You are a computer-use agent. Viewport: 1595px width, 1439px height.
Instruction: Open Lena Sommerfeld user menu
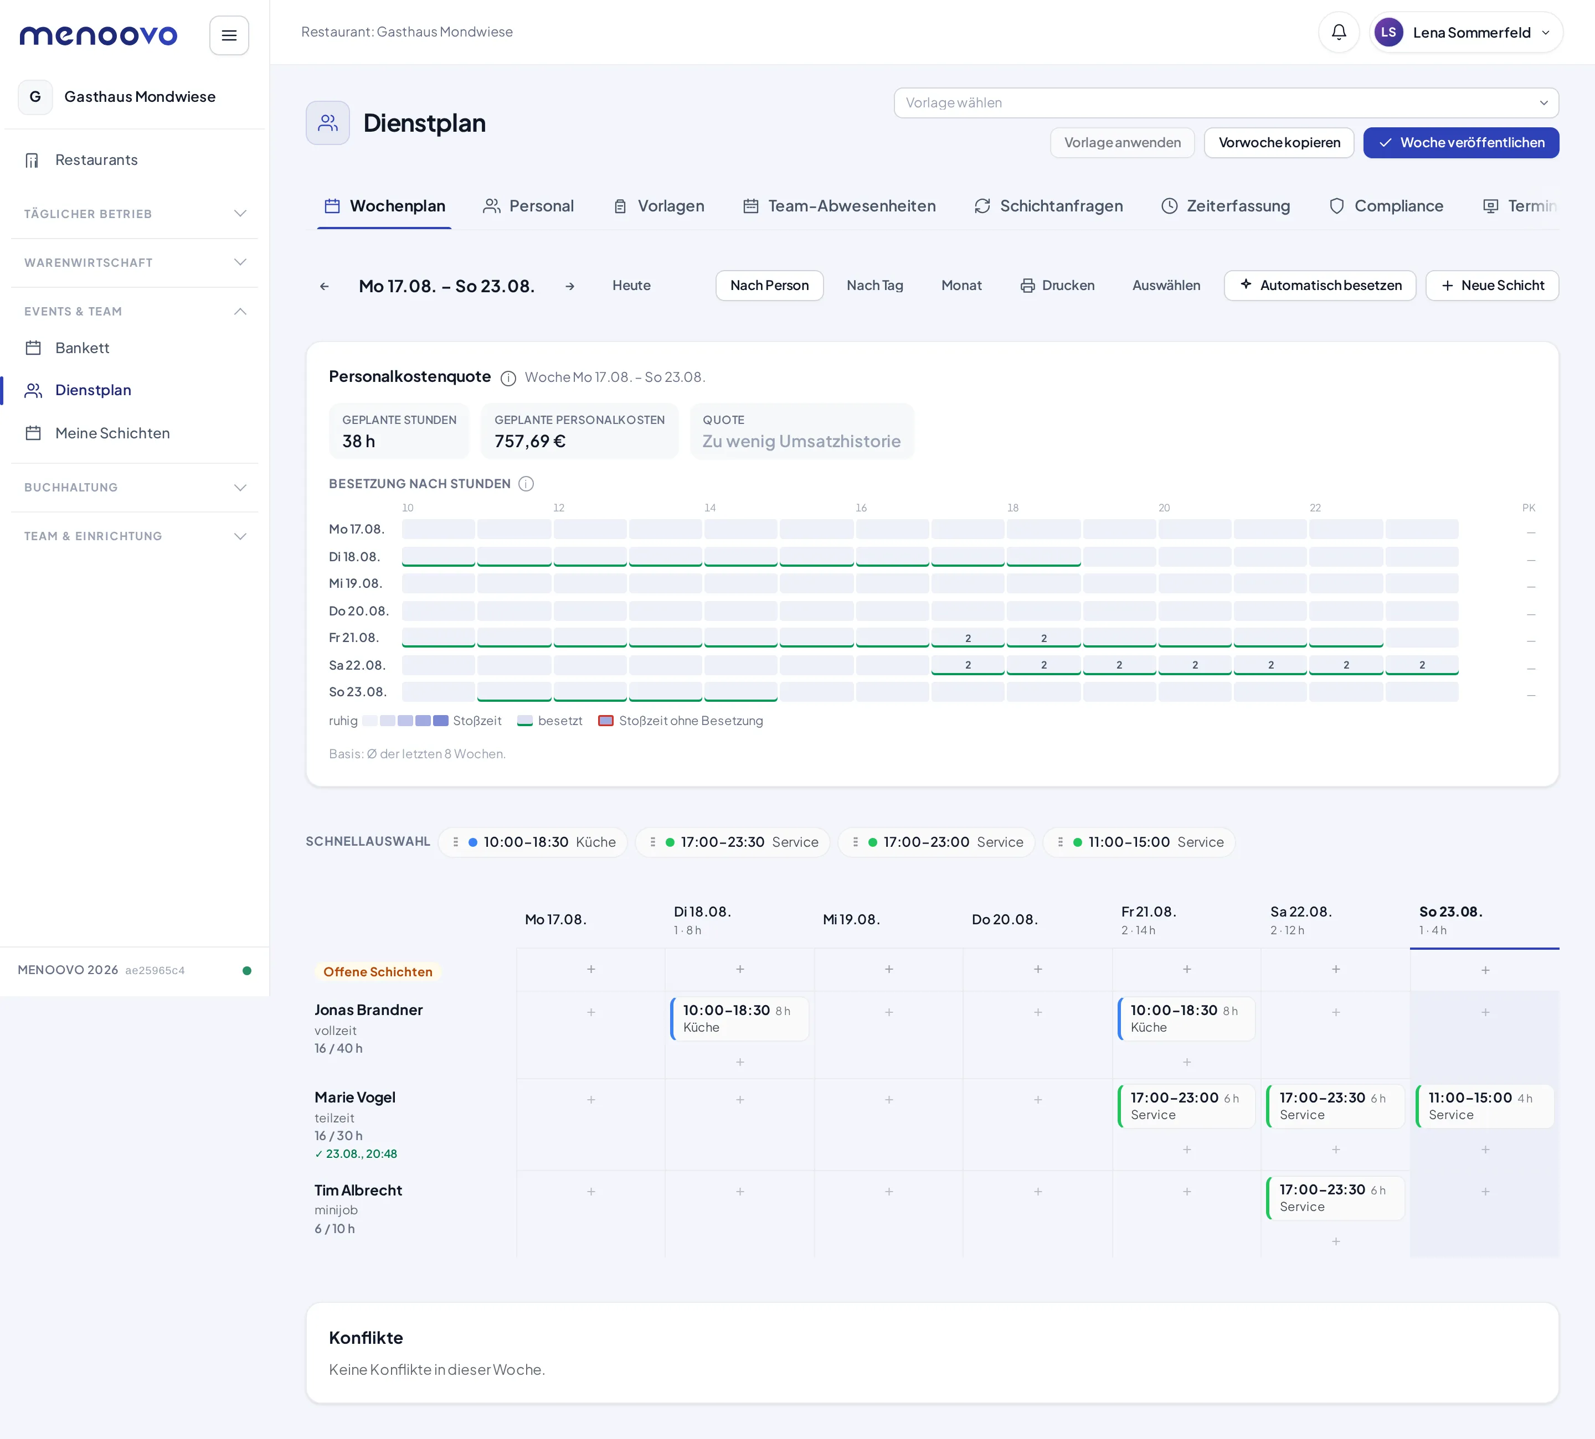click(1465, 33)
